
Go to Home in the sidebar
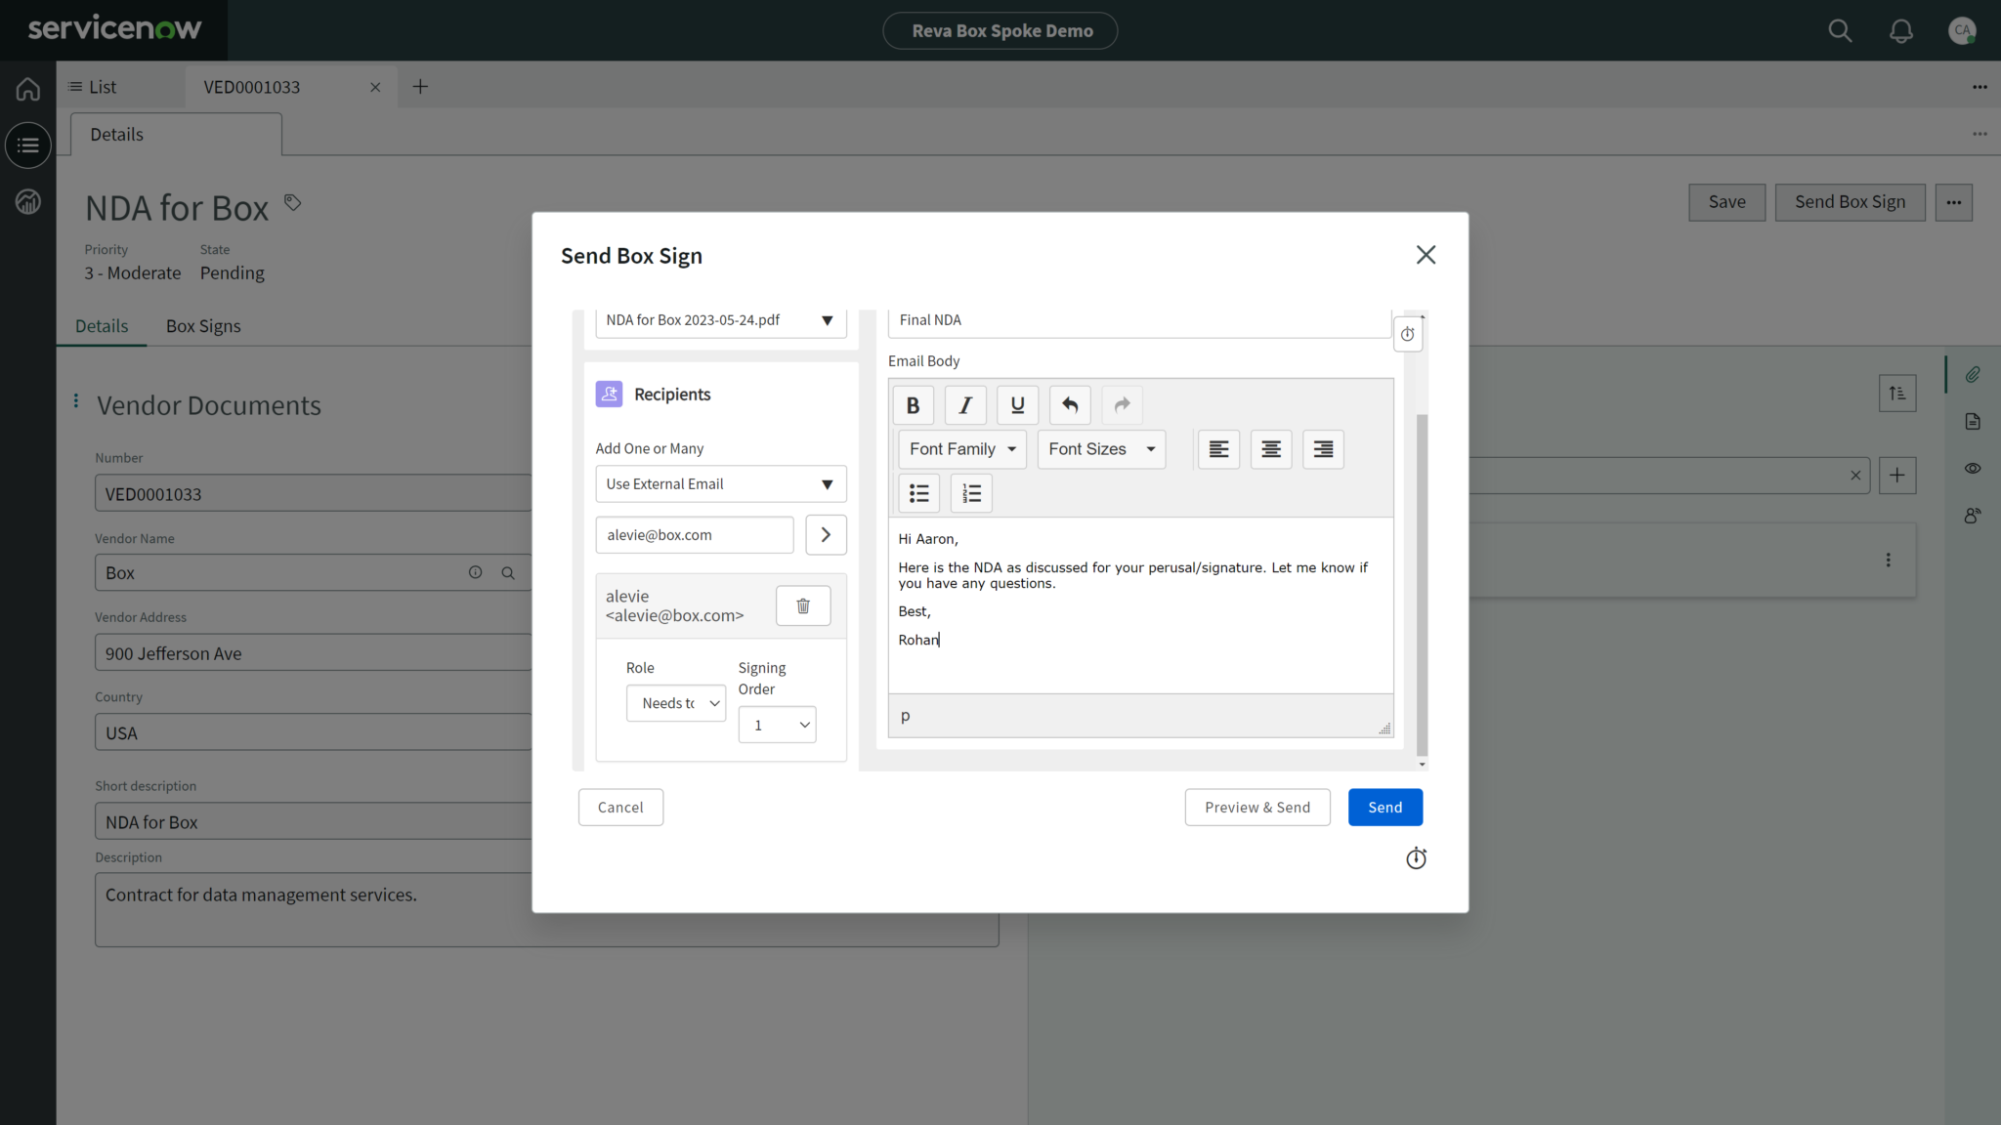(27, 89)
